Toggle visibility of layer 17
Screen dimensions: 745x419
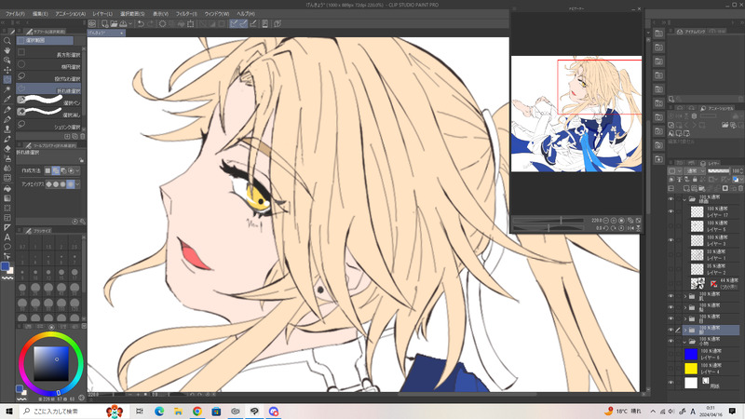coord(670,211)
